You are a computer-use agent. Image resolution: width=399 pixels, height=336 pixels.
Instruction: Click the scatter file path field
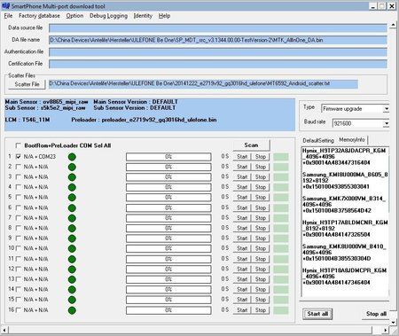[203, 84]
